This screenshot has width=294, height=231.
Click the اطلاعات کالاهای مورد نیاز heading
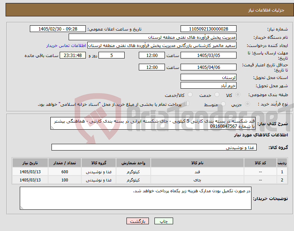coord(261,135)
